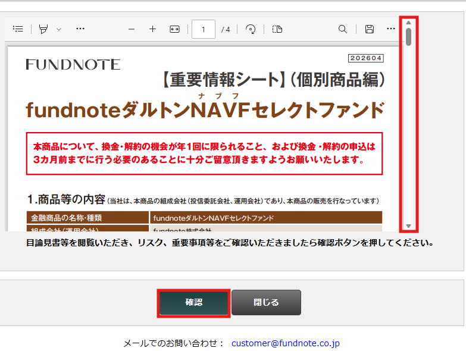
Task: Click the vertical scrollbar thumb
Action: 409,37
